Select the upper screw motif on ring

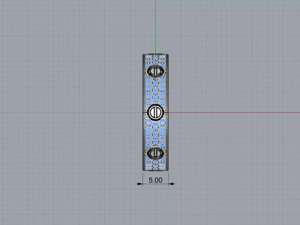click(x=156, y=71)
